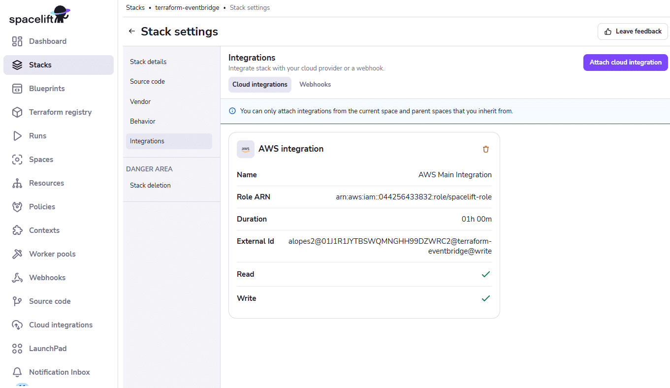
Task: Click the Stacks layers icon
Action: tap(17, 65)
